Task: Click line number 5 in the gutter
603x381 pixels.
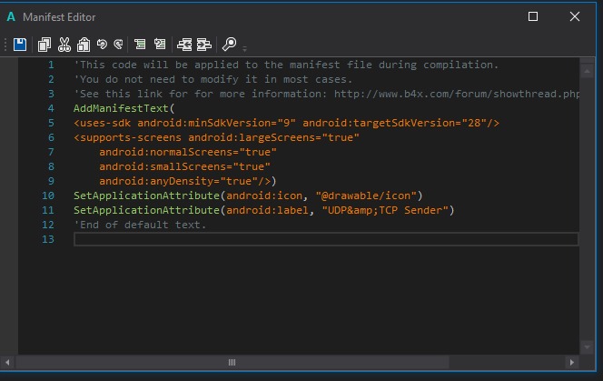Action: [x=51, y=124]
